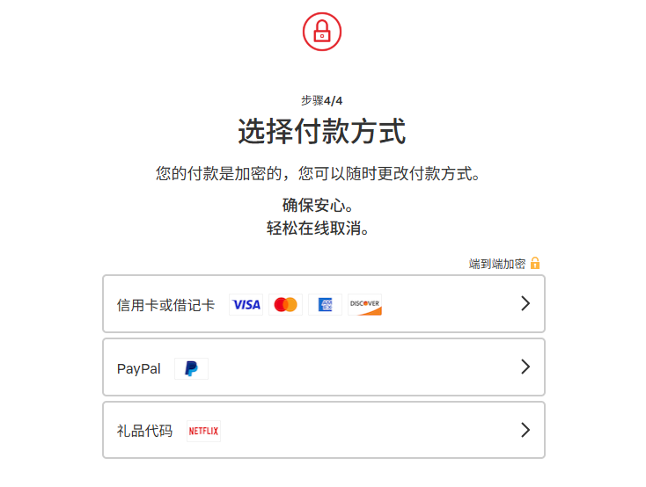Expand the credit or debit card chevron
Screen dimensions: 646x487
(x=525, y=303)
